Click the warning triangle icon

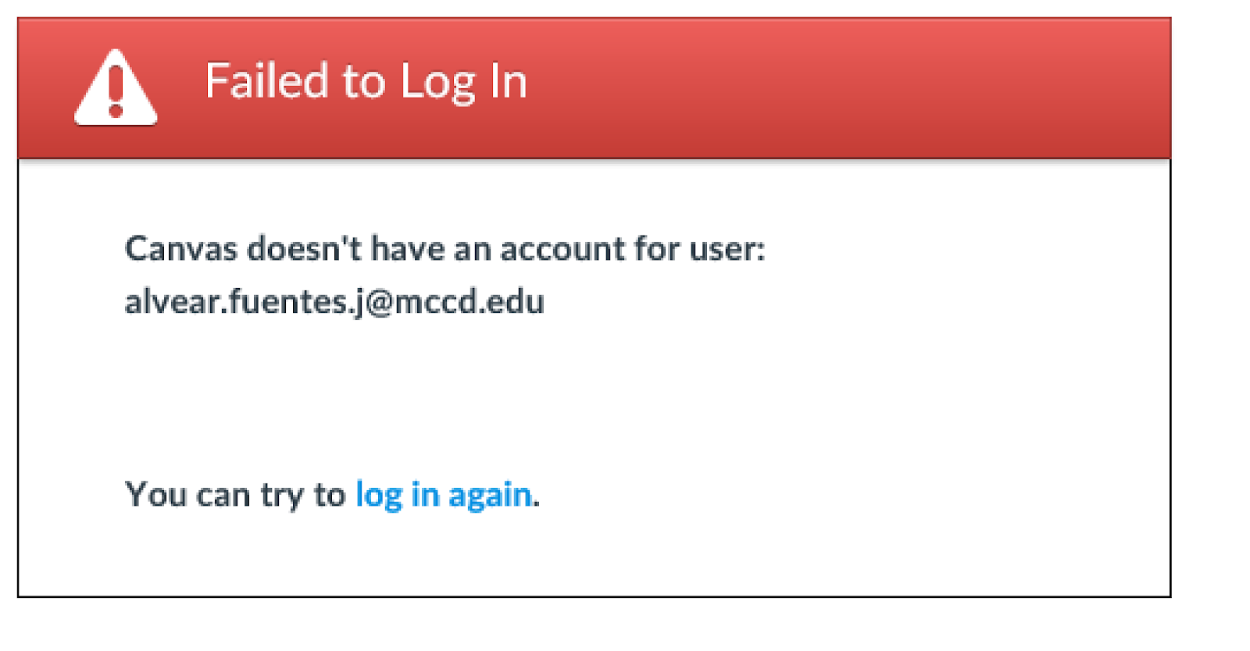pos(116,87)
